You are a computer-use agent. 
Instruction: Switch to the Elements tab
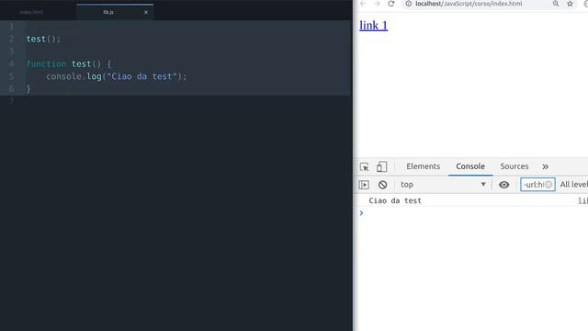(423, 166)
